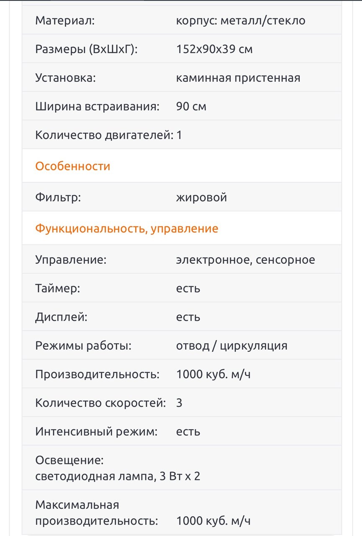Click the отвод / циркуляция value
Image resolution: width=362 pixels, height=536 pixels.
[x=231, y=346]
